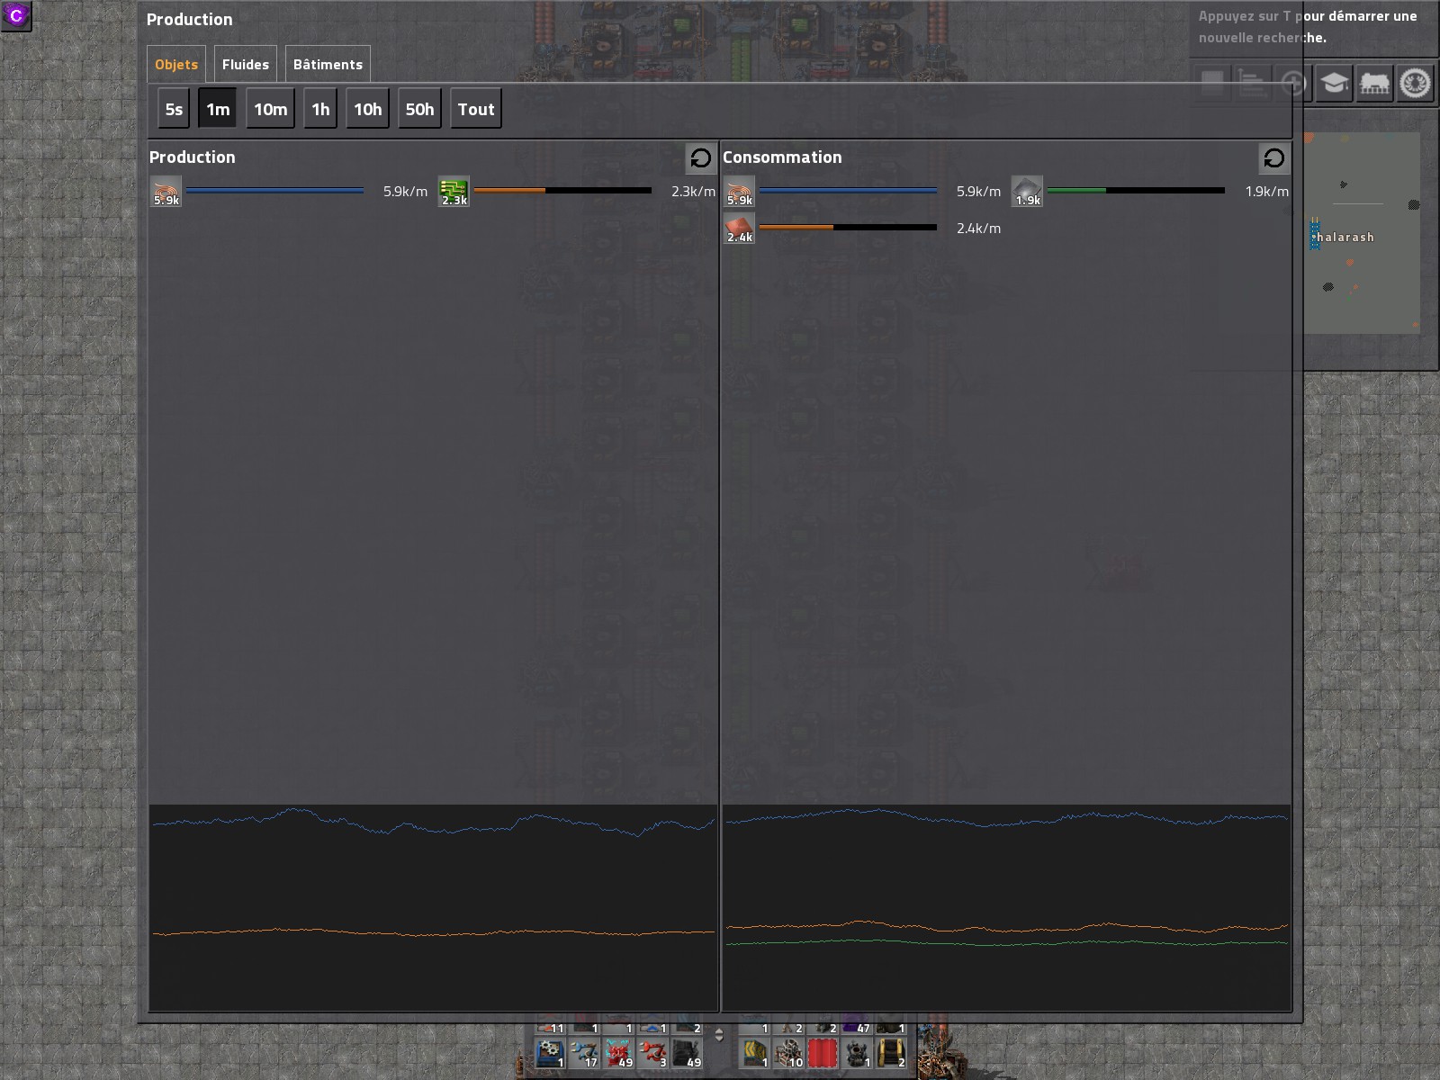Image resolution: width=1440 pixels, height=1080 pixels.
Task: Switch to the Fluides tab
Action: 246,65
